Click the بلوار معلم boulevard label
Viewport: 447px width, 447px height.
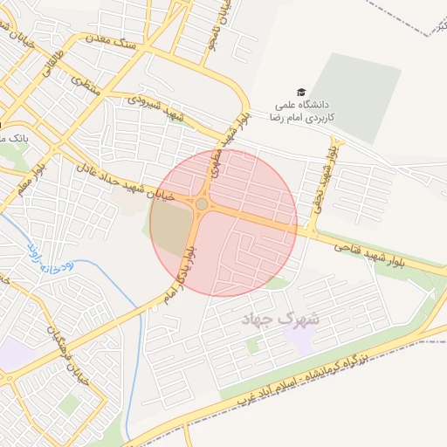(x=31, y=180)
